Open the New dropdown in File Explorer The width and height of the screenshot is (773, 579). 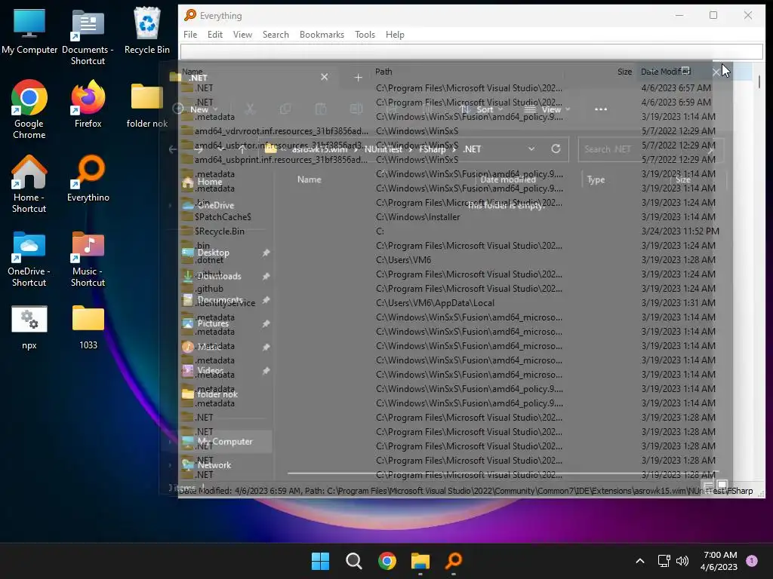click(x=196, y=109)
